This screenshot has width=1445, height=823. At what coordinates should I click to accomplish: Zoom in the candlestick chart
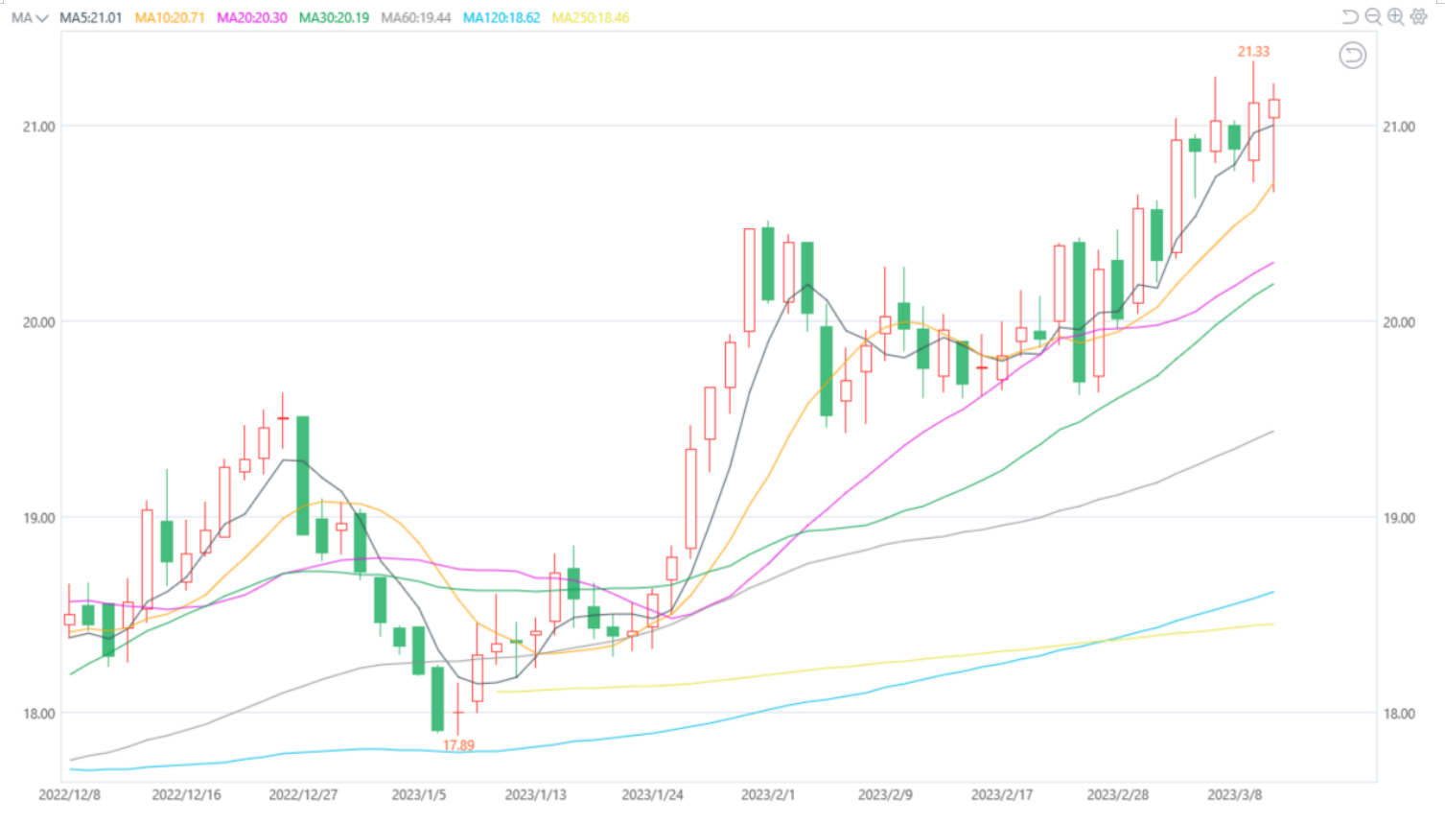pyautogui.click(x=1396, y=16)
